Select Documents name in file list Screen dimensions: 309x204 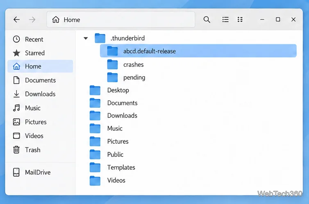[x=122, y=103]
